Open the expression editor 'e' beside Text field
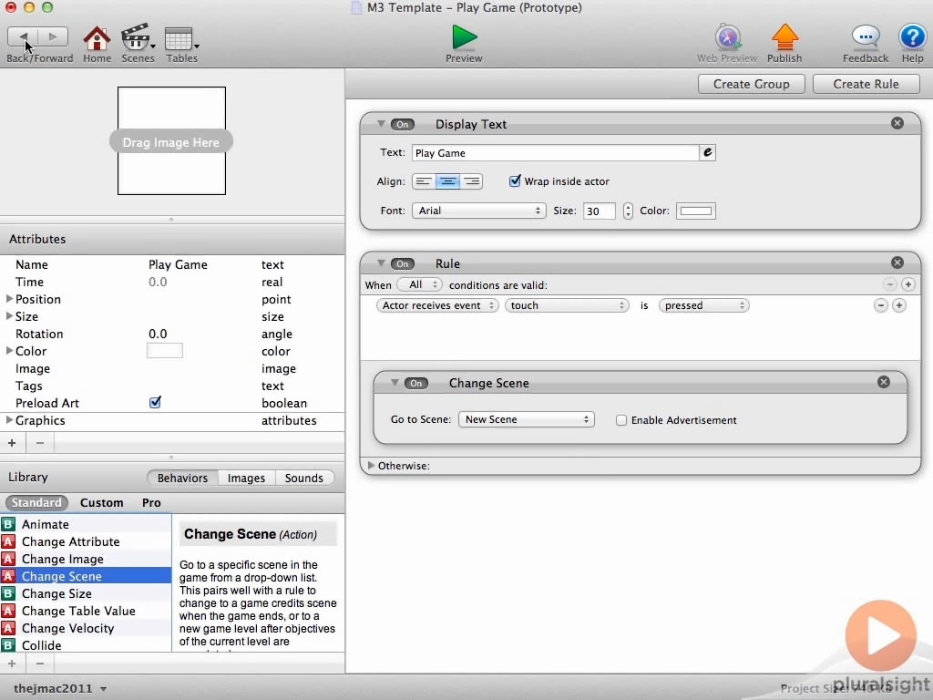This screenshot has height=700, width=933. pyautogui.click(x=707, y=152)
